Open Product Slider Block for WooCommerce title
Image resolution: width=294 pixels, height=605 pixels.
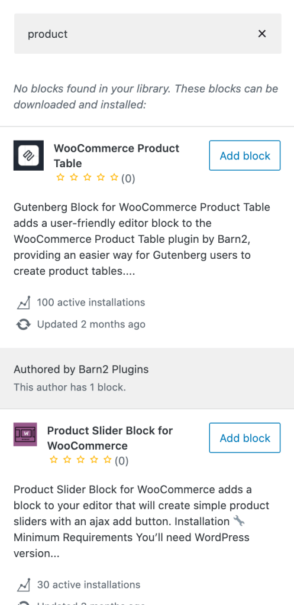click(109, 438)
